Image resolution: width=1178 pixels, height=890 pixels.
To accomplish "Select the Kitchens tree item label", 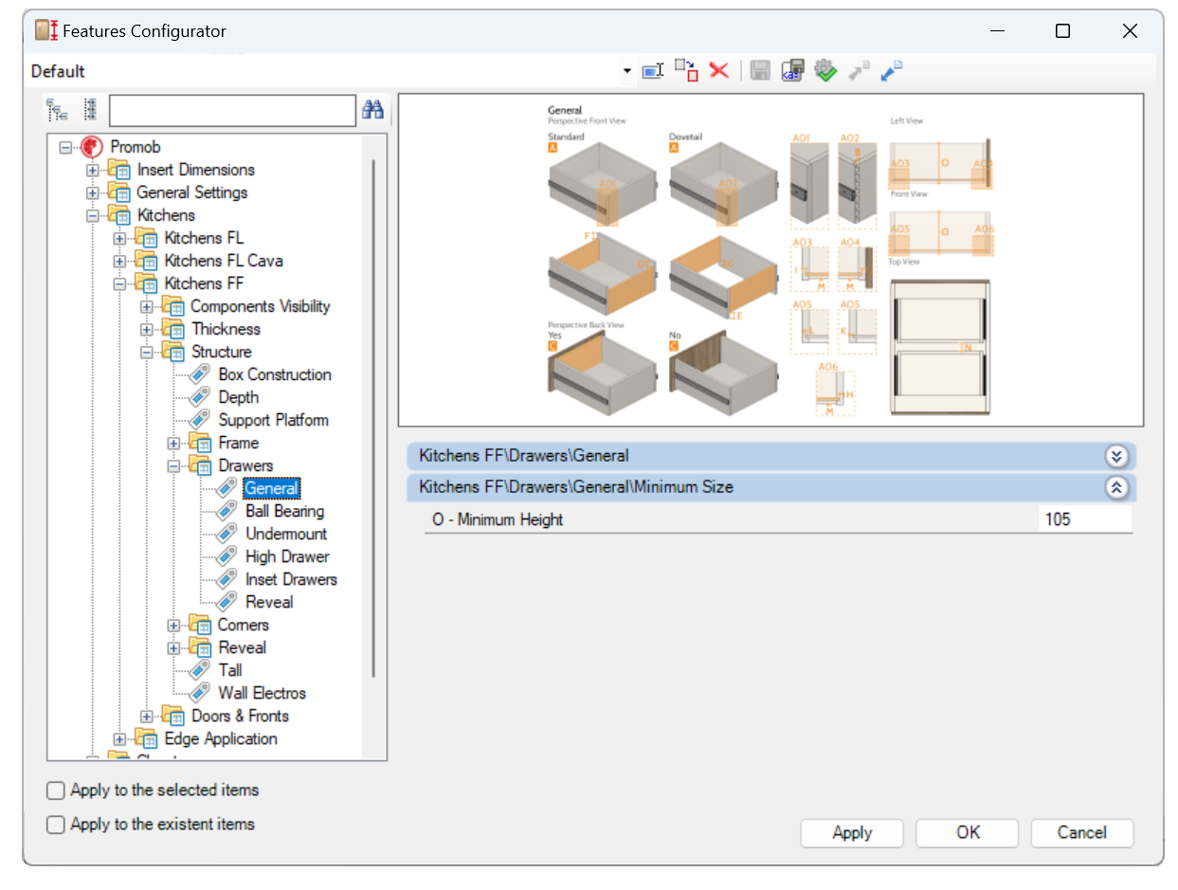I will coord(166,215).
